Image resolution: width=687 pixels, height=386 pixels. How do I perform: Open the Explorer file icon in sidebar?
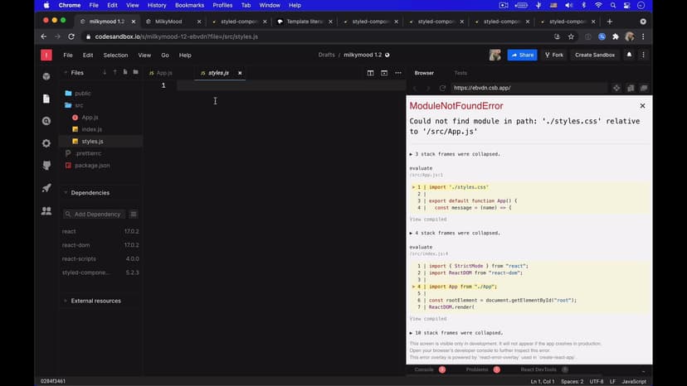pos(46,99)
